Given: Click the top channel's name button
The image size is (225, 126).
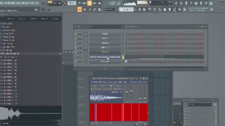Looking at the screenshot, I should point(105,34).
